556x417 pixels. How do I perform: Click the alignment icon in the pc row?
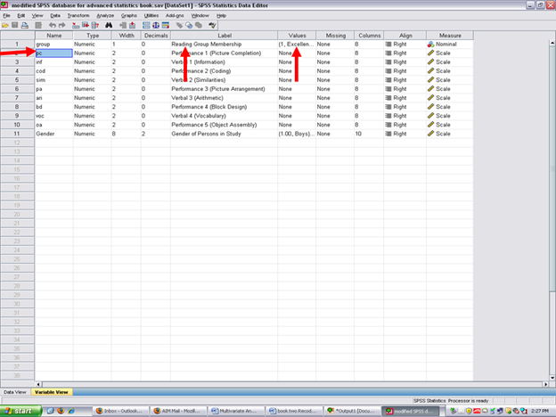(x=388, y=53)
